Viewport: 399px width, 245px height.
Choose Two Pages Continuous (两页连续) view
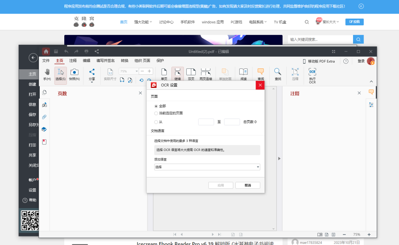point(206,75)
